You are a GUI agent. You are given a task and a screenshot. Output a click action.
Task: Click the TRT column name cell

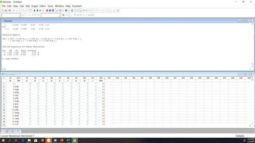pos(19,81)
